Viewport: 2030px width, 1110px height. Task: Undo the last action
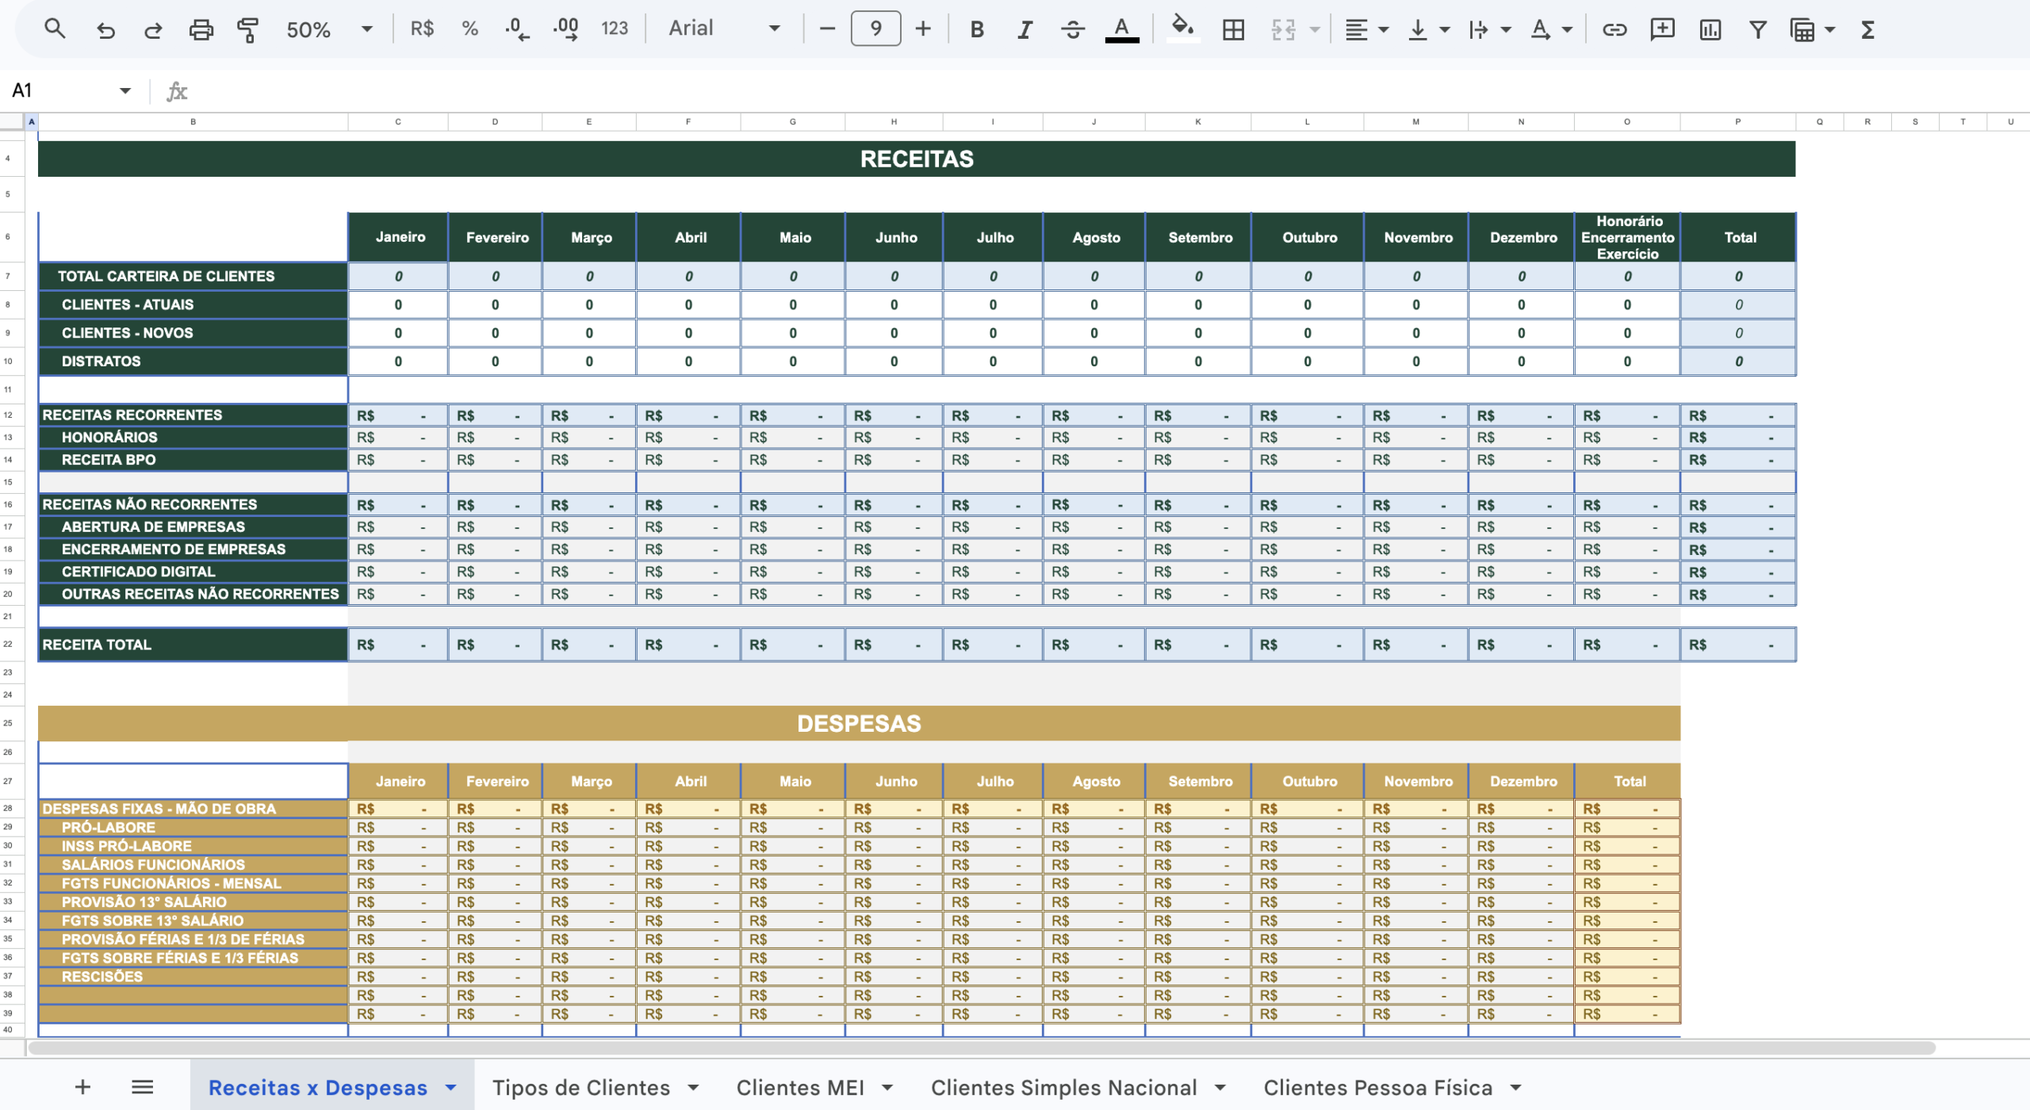(105, 30)
